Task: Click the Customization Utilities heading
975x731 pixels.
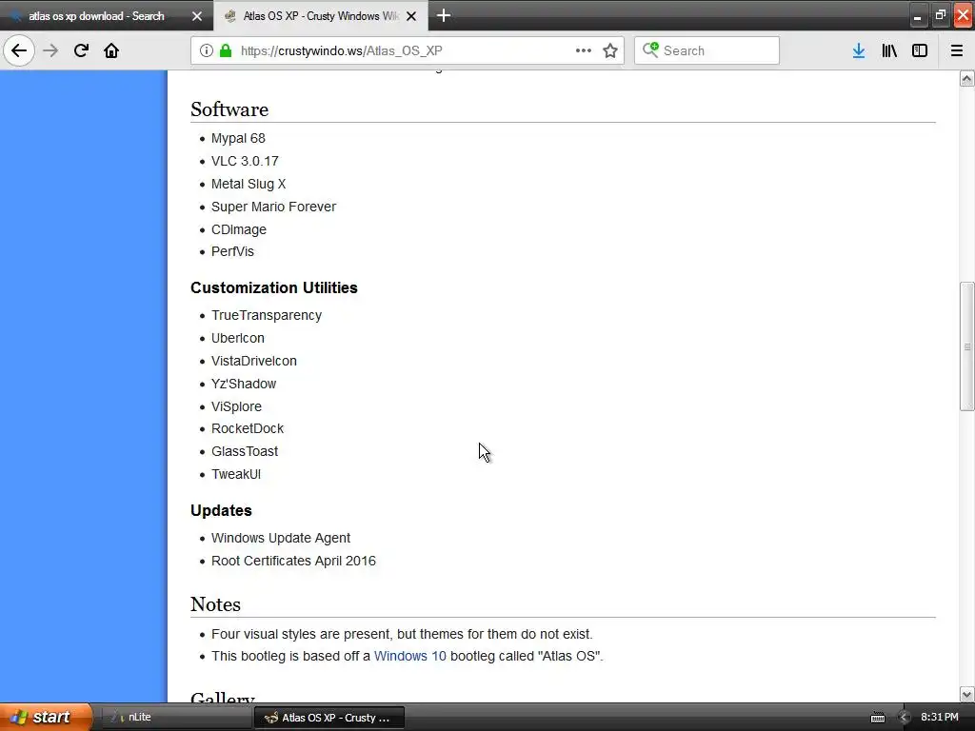Action: click(x=274, y=287)
